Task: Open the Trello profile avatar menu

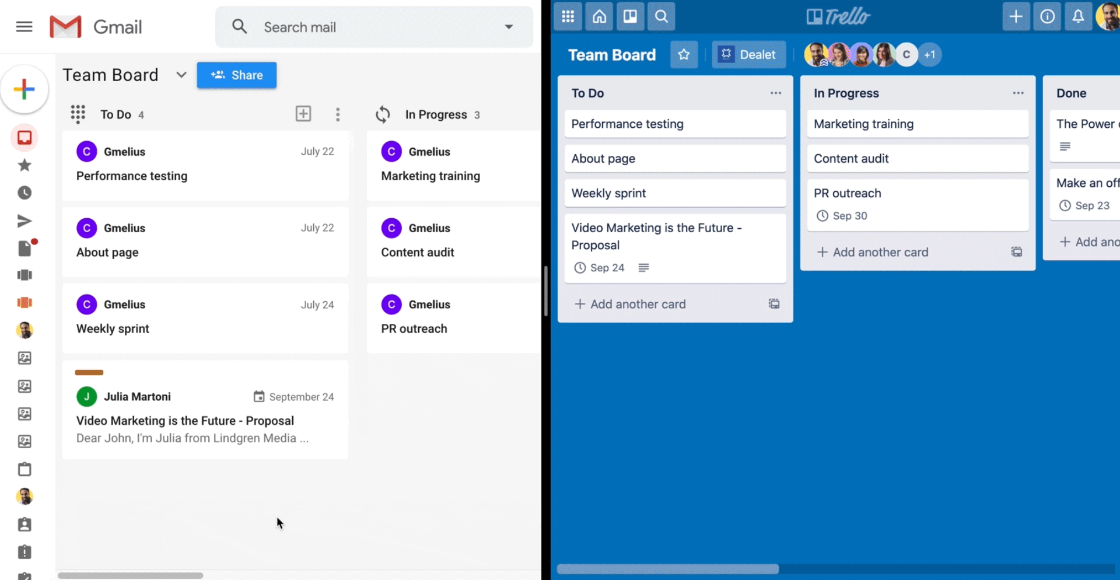Action: tap(1108, 16)
